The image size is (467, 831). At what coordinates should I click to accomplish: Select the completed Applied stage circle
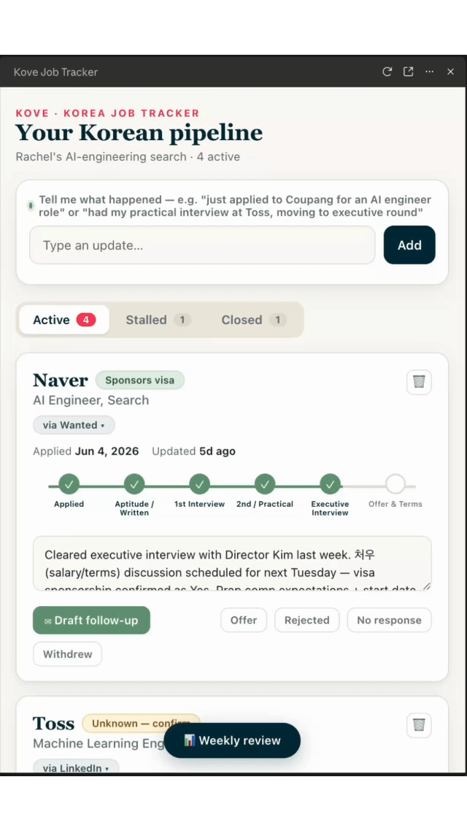(x=69, y=484)
